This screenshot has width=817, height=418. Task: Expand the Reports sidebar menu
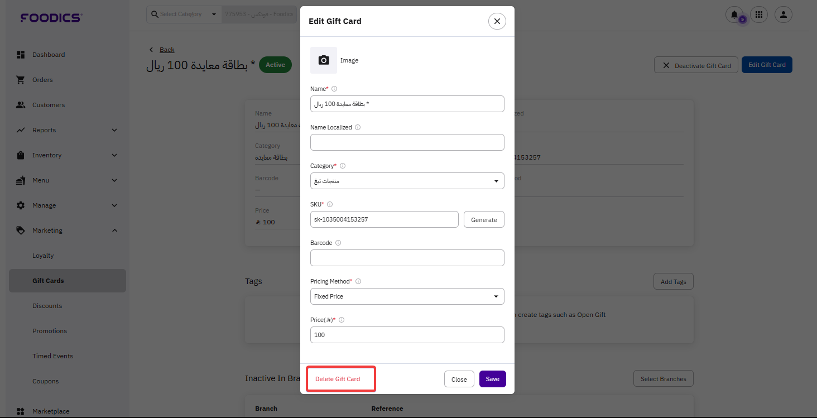click(67, 130)
